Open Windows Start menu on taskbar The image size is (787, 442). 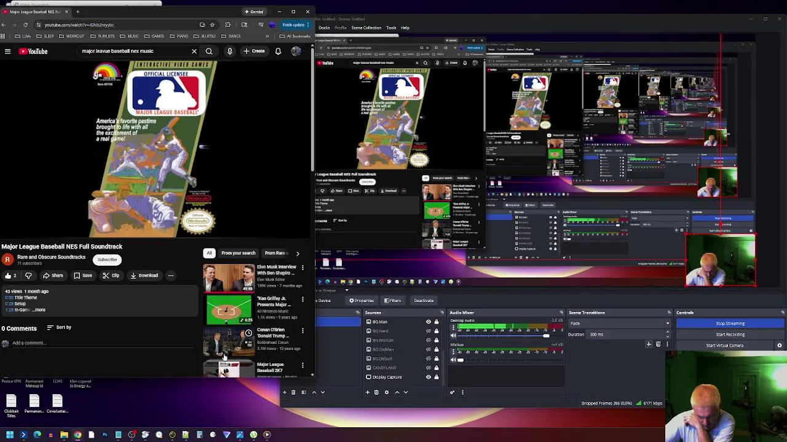(10, 435)
